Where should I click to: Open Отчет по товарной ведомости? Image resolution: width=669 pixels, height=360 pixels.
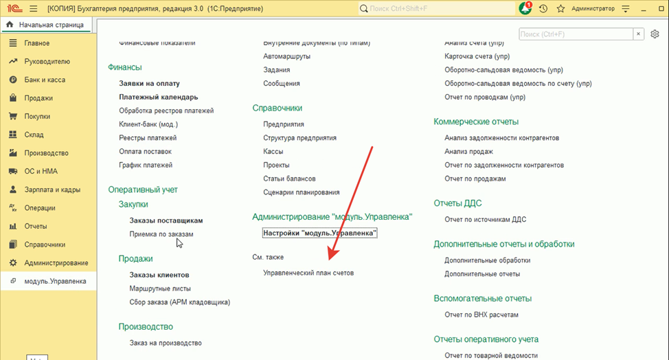(491, 355)
